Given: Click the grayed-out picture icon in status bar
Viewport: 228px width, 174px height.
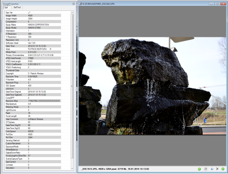Looking at the screenshot, I should (x=206, y=169).
